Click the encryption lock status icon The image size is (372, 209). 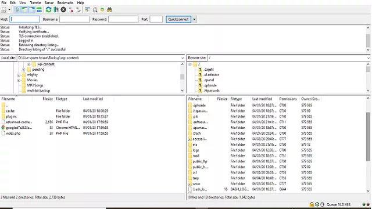[312, 204]
